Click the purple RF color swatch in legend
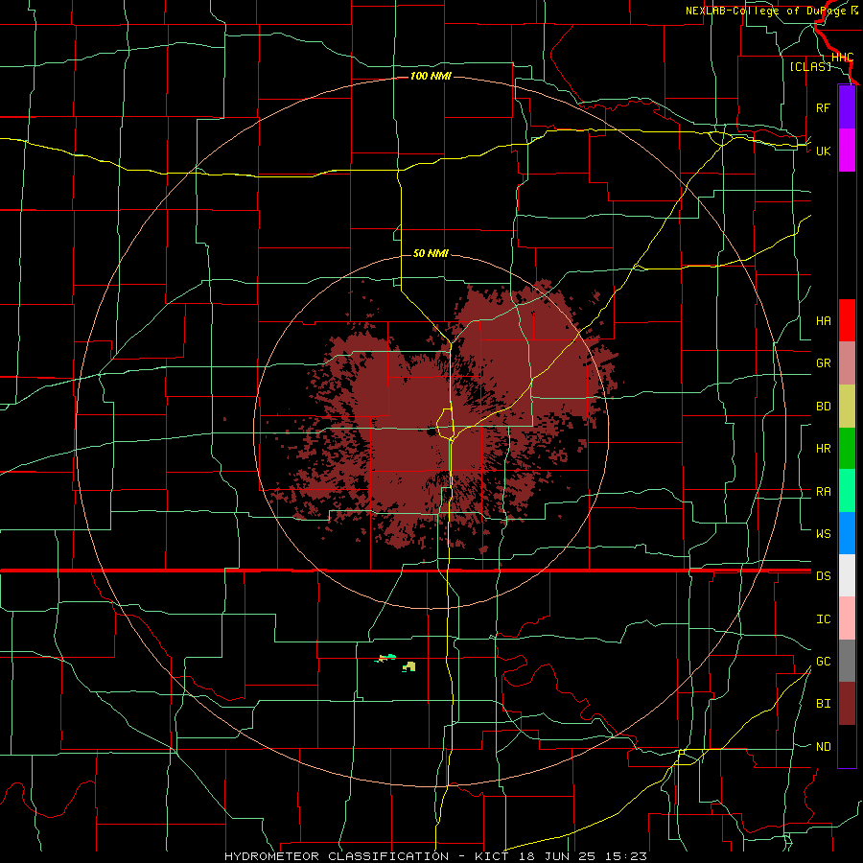The width and height of the screenshot is (863, 863). click(x=847, y=107)
